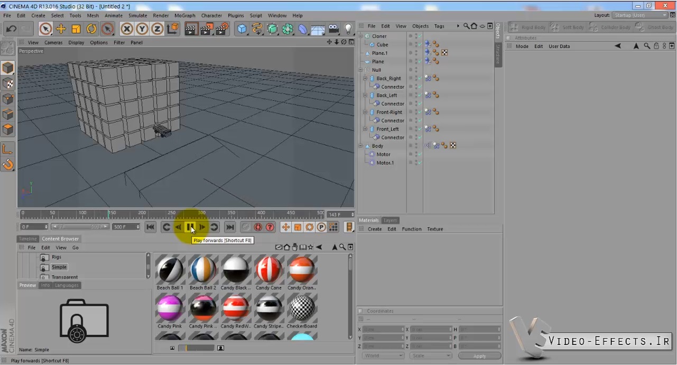This screenshot has width=677, height=365.
Task: Open the Cameras viewport menu
Action: point(53,43)
